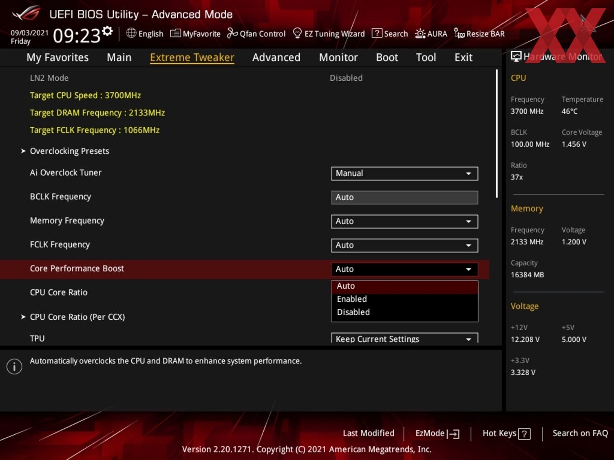Select the Core Performance Boost row
Viewport: 614px width, 460px height.
[x=245, y=269]
